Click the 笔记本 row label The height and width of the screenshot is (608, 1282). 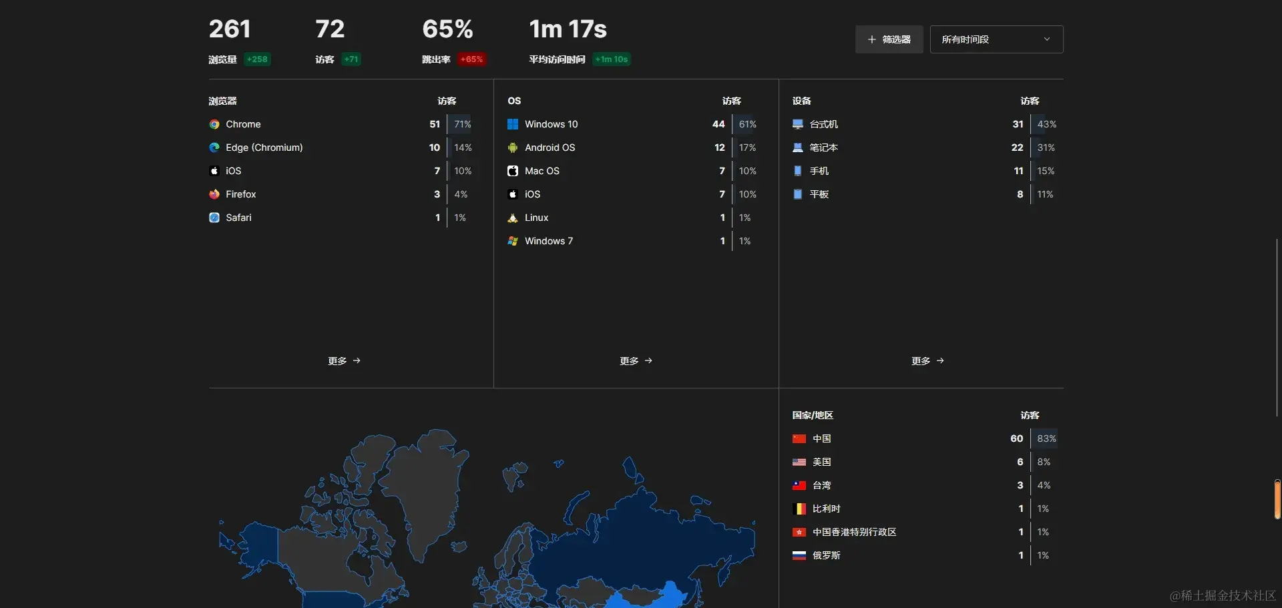tap(824, 147)
